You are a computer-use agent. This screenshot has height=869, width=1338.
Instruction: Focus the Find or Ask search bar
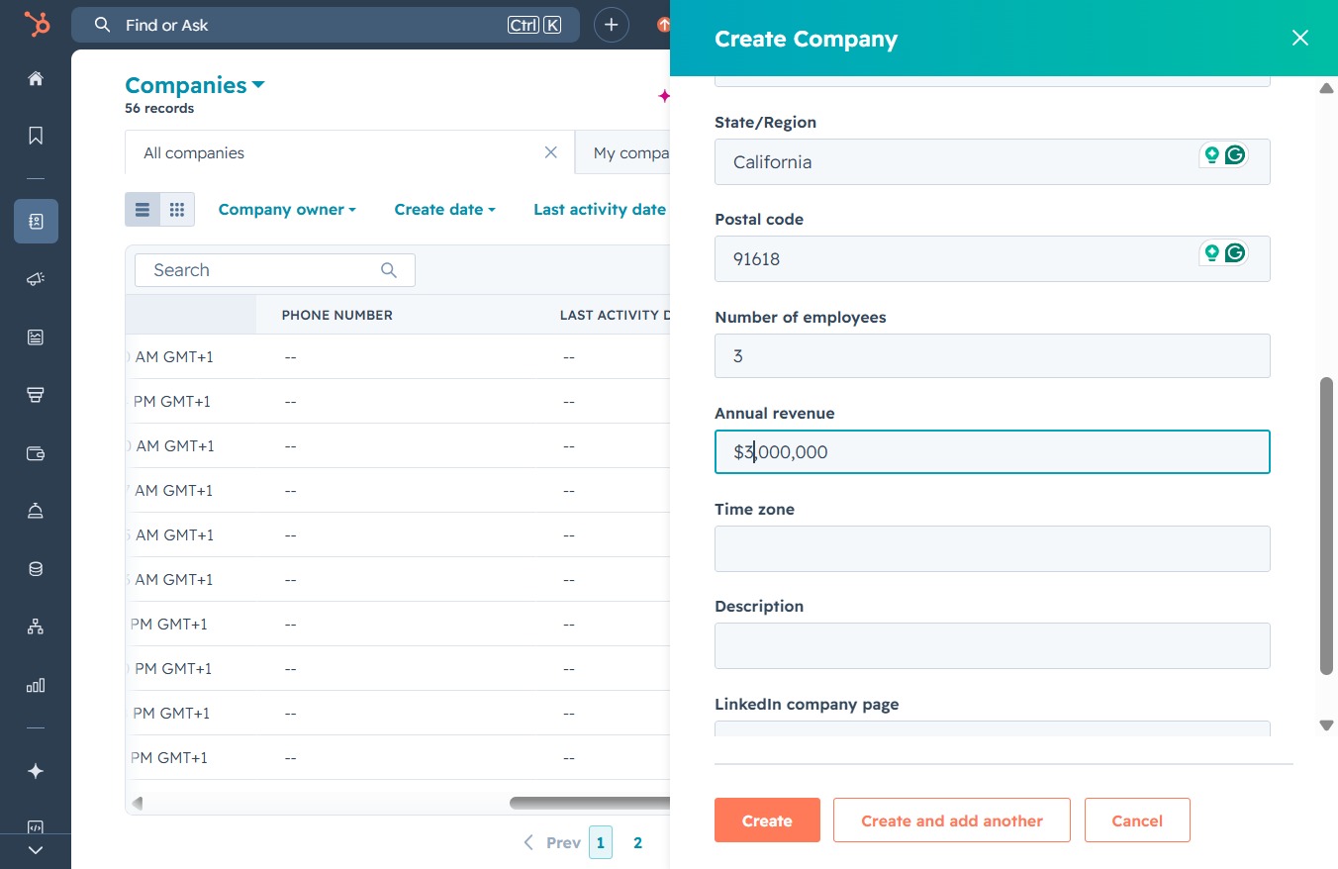(x=326, y=25)
